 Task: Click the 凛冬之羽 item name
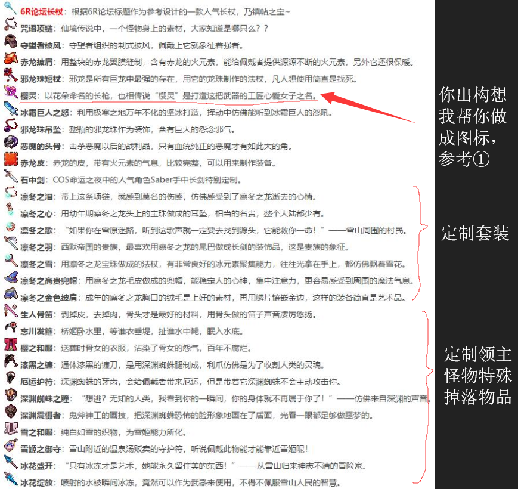point(37,247)
